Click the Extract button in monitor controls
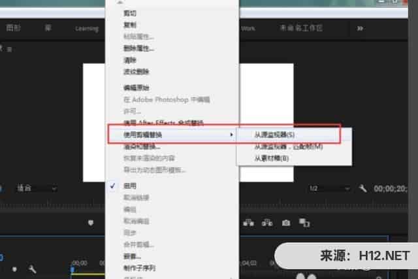 267,223
